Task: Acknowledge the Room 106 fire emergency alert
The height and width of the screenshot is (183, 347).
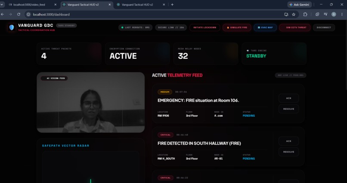Action: (x=288, y=98)
